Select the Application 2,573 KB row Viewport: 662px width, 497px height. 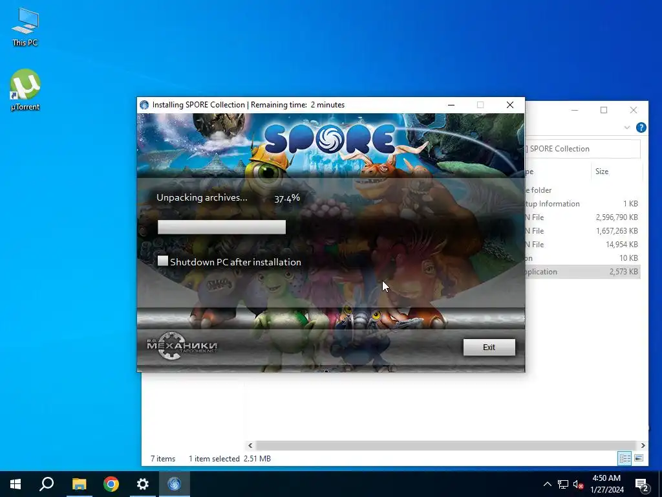pos(582,271)
